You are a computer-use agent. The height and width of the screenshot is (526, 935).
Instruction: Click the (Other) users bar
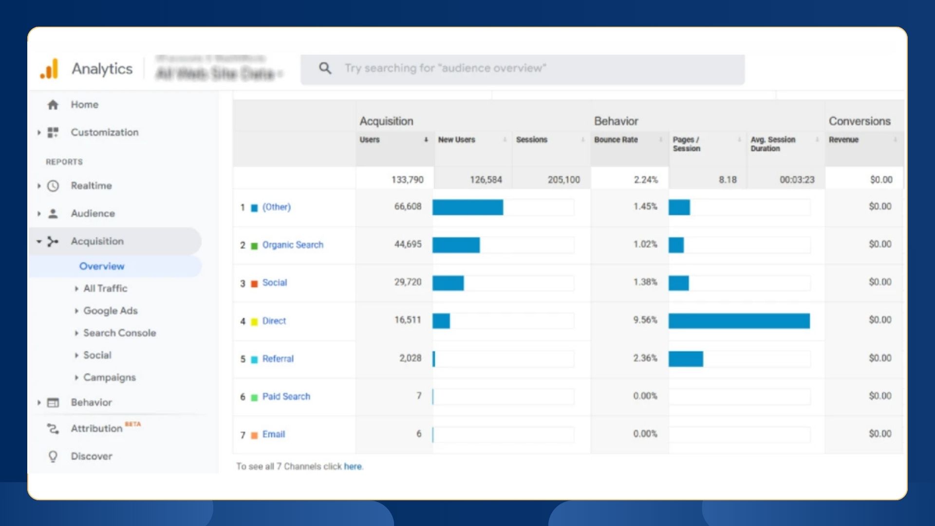468,207
